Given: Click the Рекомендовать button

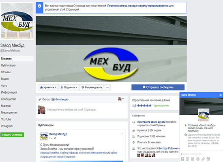Looking at the screenshot, I should pyautogui.click(x=92, y=87).
